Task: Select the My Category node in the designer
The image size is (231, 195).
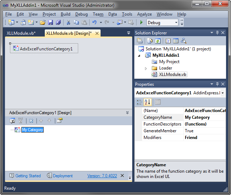Action: pos(33,130)
